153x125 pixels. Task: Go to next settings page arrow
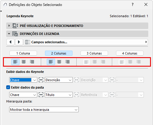pos(19,42)
